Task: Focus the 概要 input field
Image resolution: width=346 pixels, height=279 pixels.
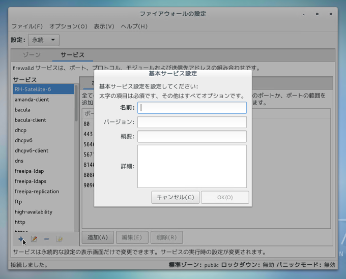Action: point(192,136)
